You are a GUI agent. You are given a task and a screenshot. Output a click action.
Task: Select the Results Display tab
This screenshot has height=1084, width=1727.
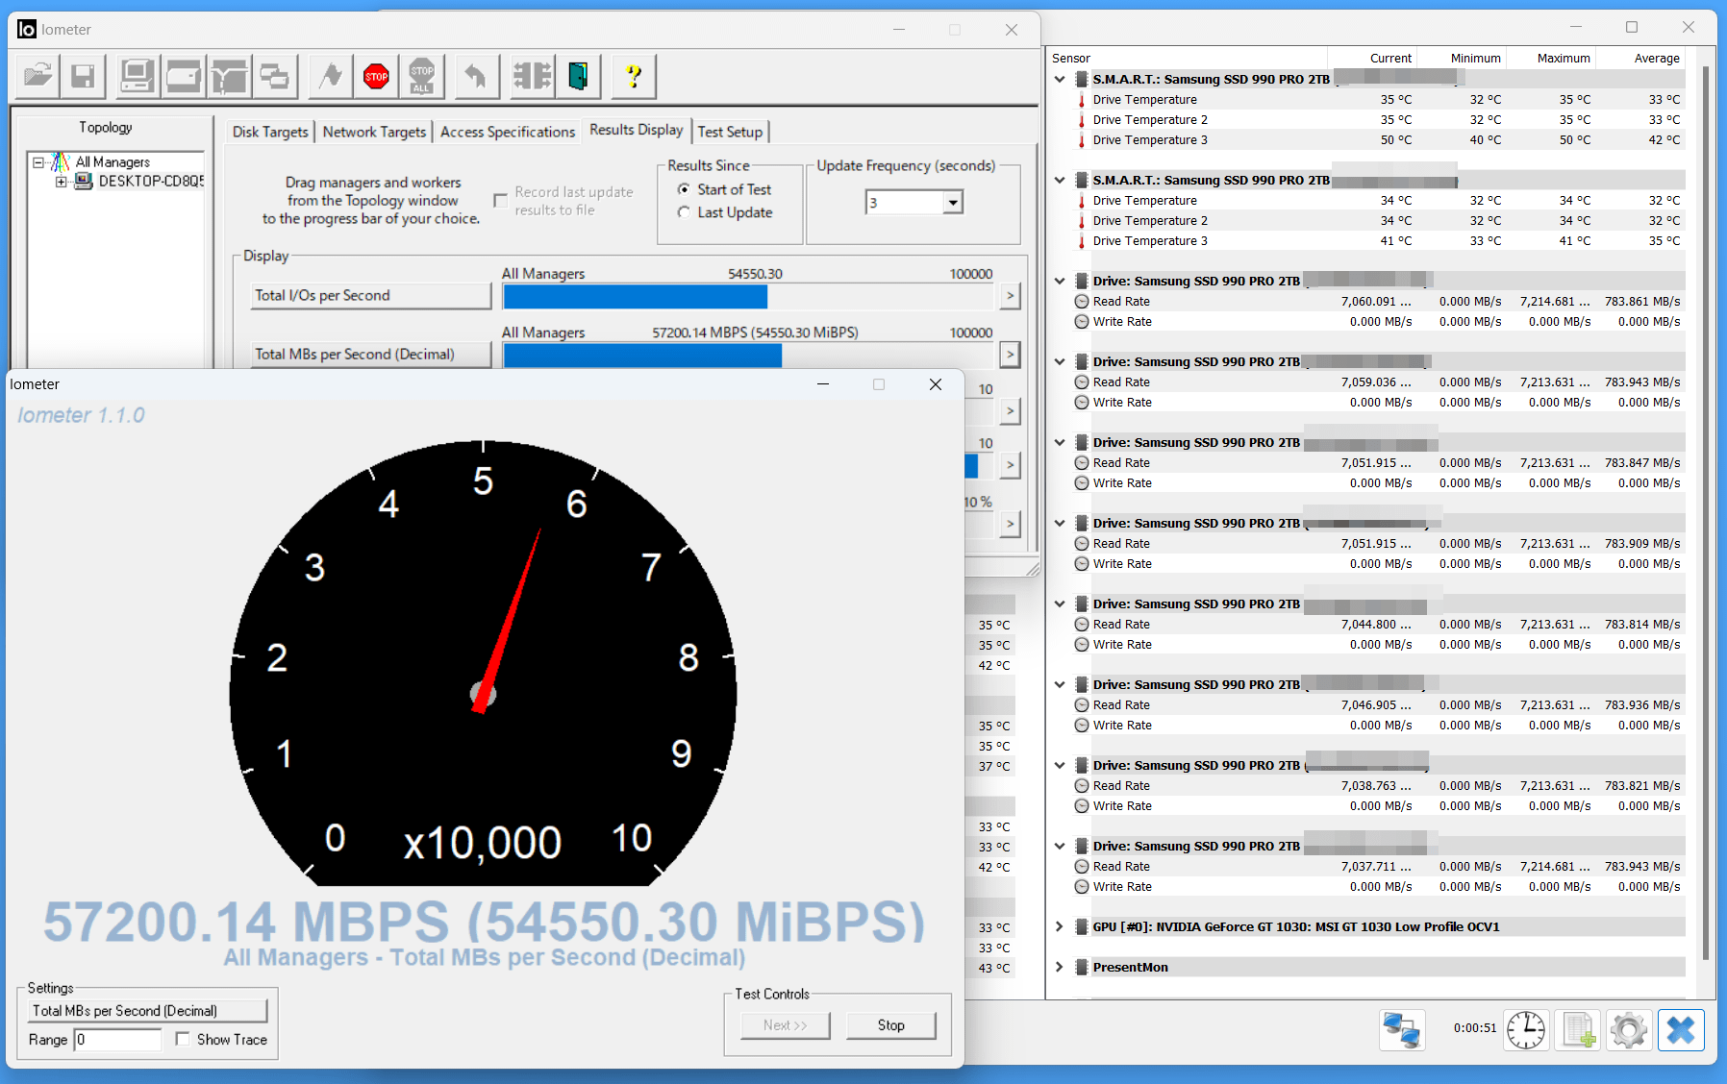(637, 130)
